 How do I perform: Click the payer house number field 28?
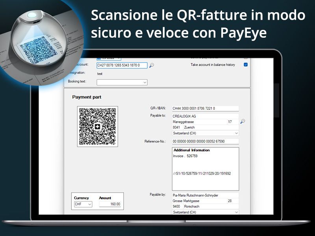233,201
